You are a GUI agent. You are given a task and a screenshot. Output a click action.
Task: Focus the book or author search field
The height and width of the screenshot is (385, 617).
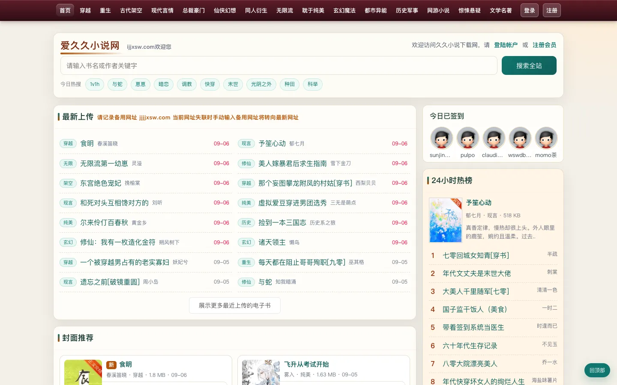point(279,65)
